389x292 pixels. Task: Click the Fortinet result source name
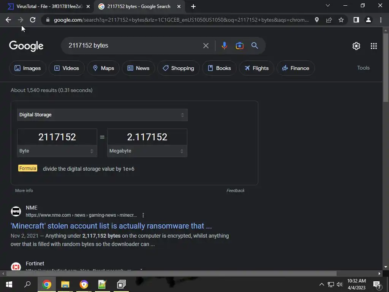(35, 263)
